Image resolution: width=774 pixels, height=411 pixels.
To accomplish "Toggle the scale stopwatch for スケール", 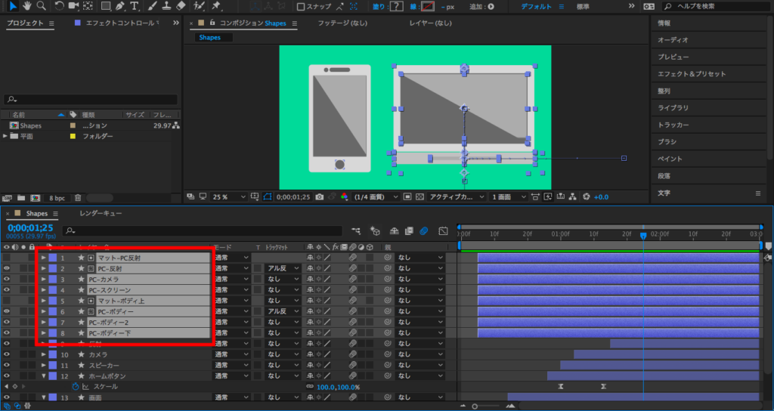I will 76,387.
